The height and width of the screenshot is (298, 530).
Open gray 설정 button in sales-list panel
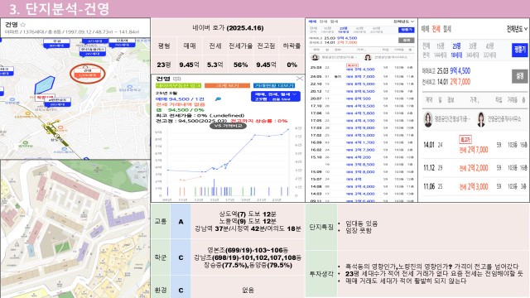coord(407,41)
